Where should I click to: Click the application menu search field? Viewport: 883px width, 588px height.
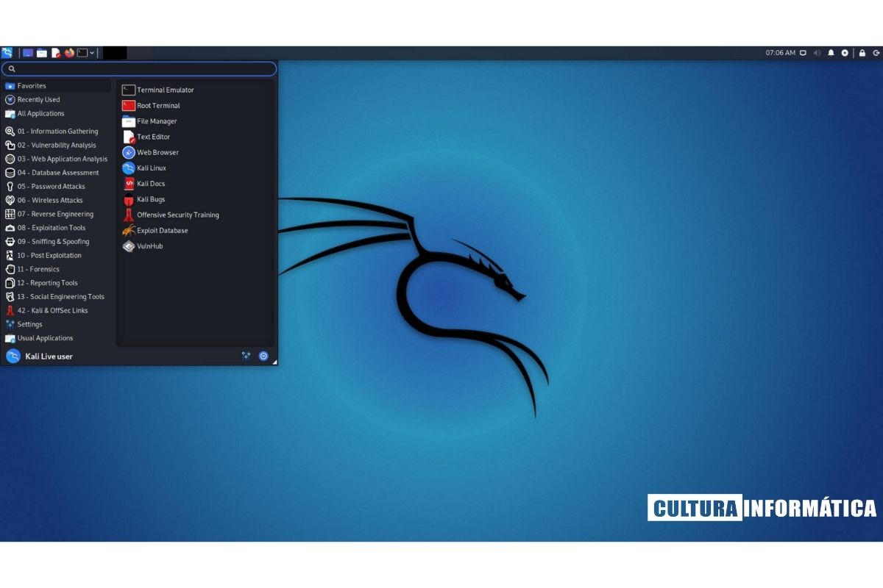pyautogui.click(x=139, y=68)
